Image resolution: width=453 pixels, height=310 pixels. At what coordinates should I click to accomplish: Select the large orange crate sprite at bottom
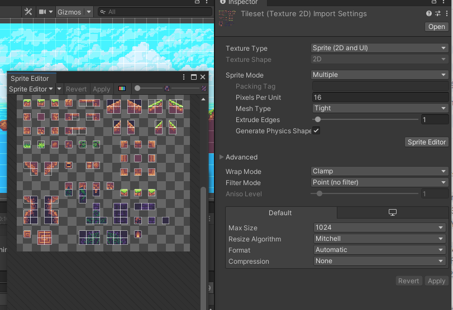click(x=45, y=238)
